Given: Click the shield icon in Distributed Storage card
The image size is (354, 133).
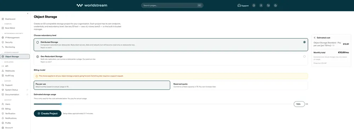Looking at the screenshot, I should click(x=38, y=42).
